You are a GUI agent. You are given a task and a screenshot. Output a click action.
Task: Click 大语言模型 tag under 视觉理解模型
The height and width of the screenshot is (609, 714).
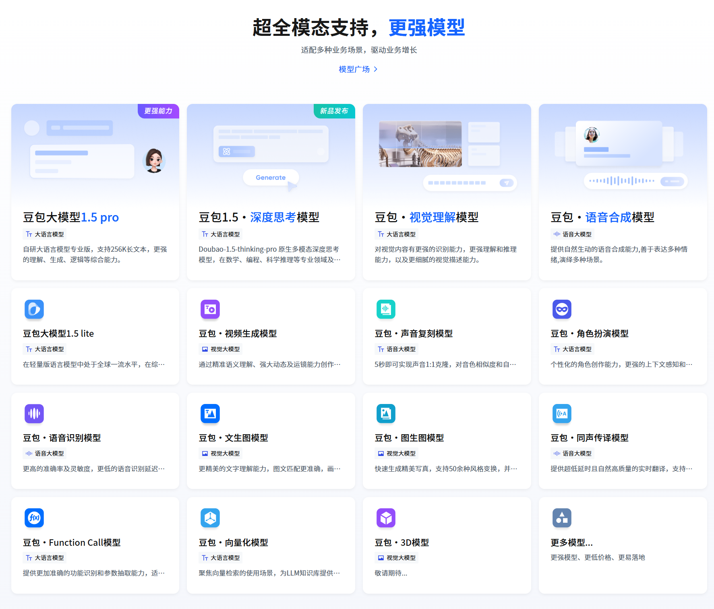[x=397, y=234]
